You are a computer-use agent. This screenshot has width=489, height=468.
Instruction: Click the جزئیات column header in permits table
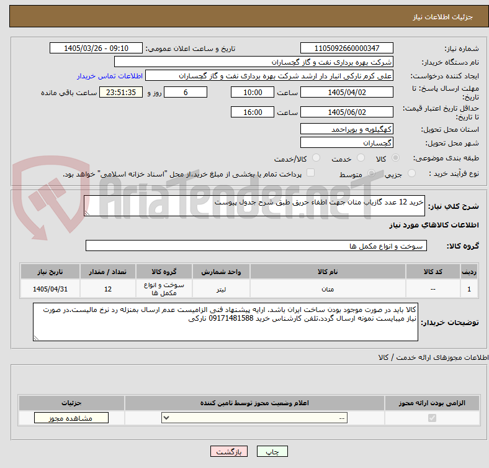coord(71,403)
